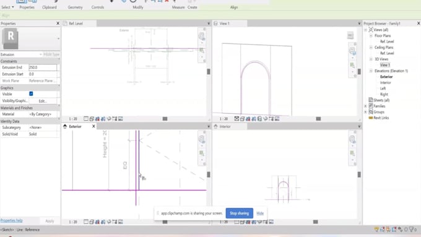Click zoom tool in Exterior view navigation bar
421x237 pixels.
(x=202, y=153)
